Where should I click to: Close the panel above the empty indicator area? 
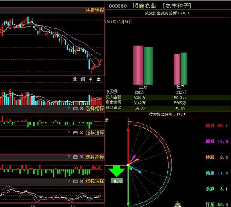pyautogui.click(x=82, y=133)
